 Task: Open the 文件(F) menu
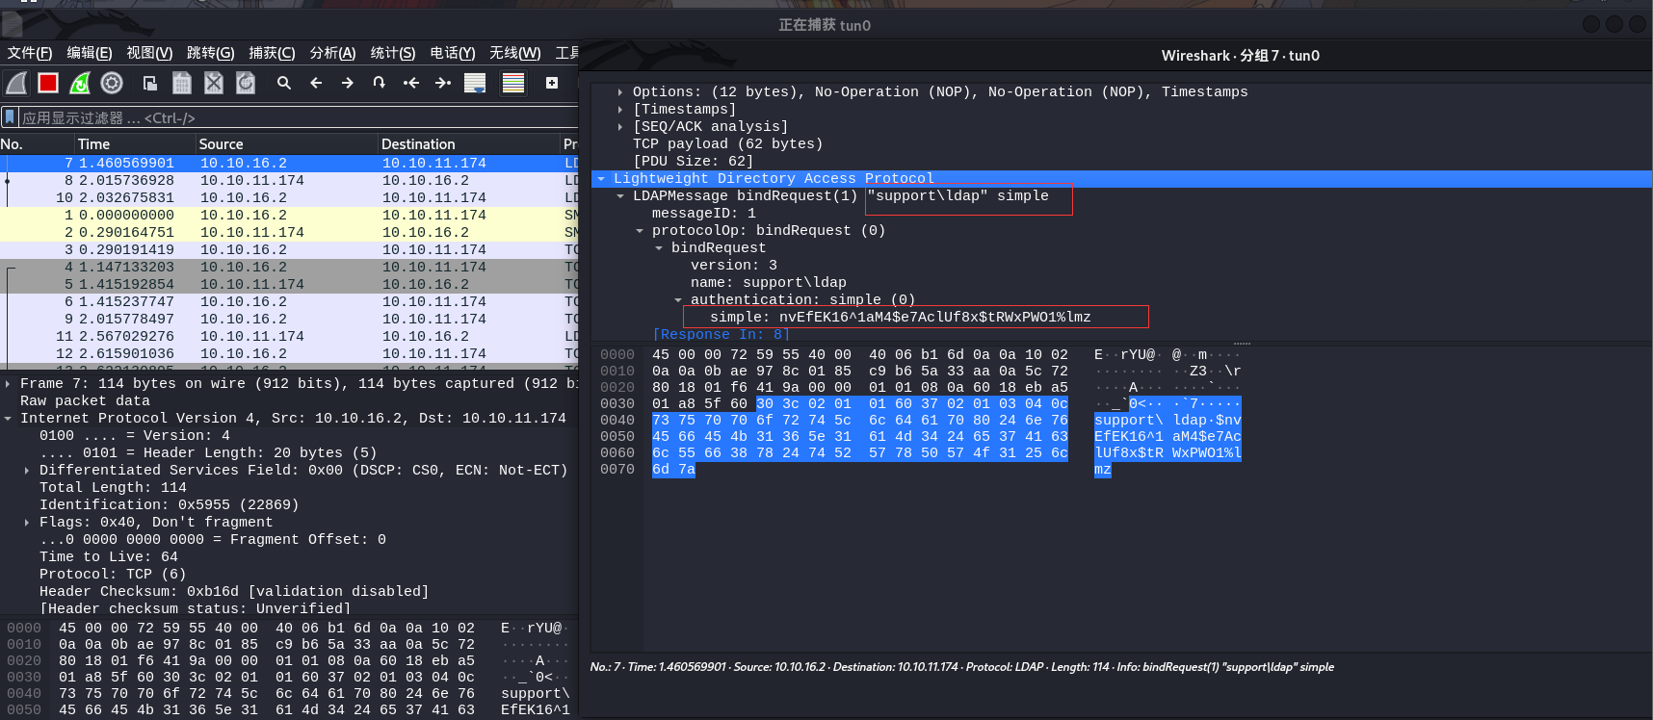[x=30, y=53]
